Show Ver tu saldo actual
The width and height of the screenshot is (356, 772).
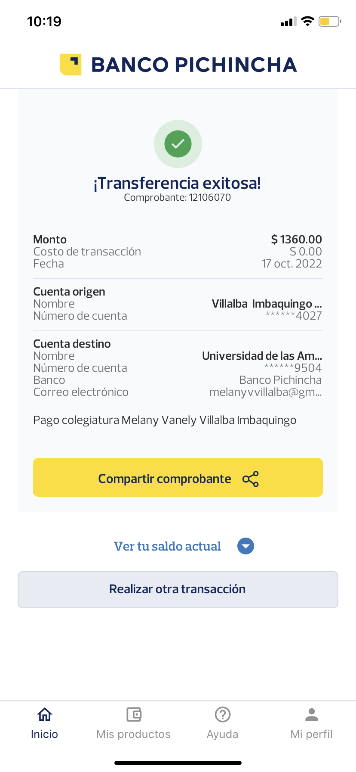click(x=167, y=546)
